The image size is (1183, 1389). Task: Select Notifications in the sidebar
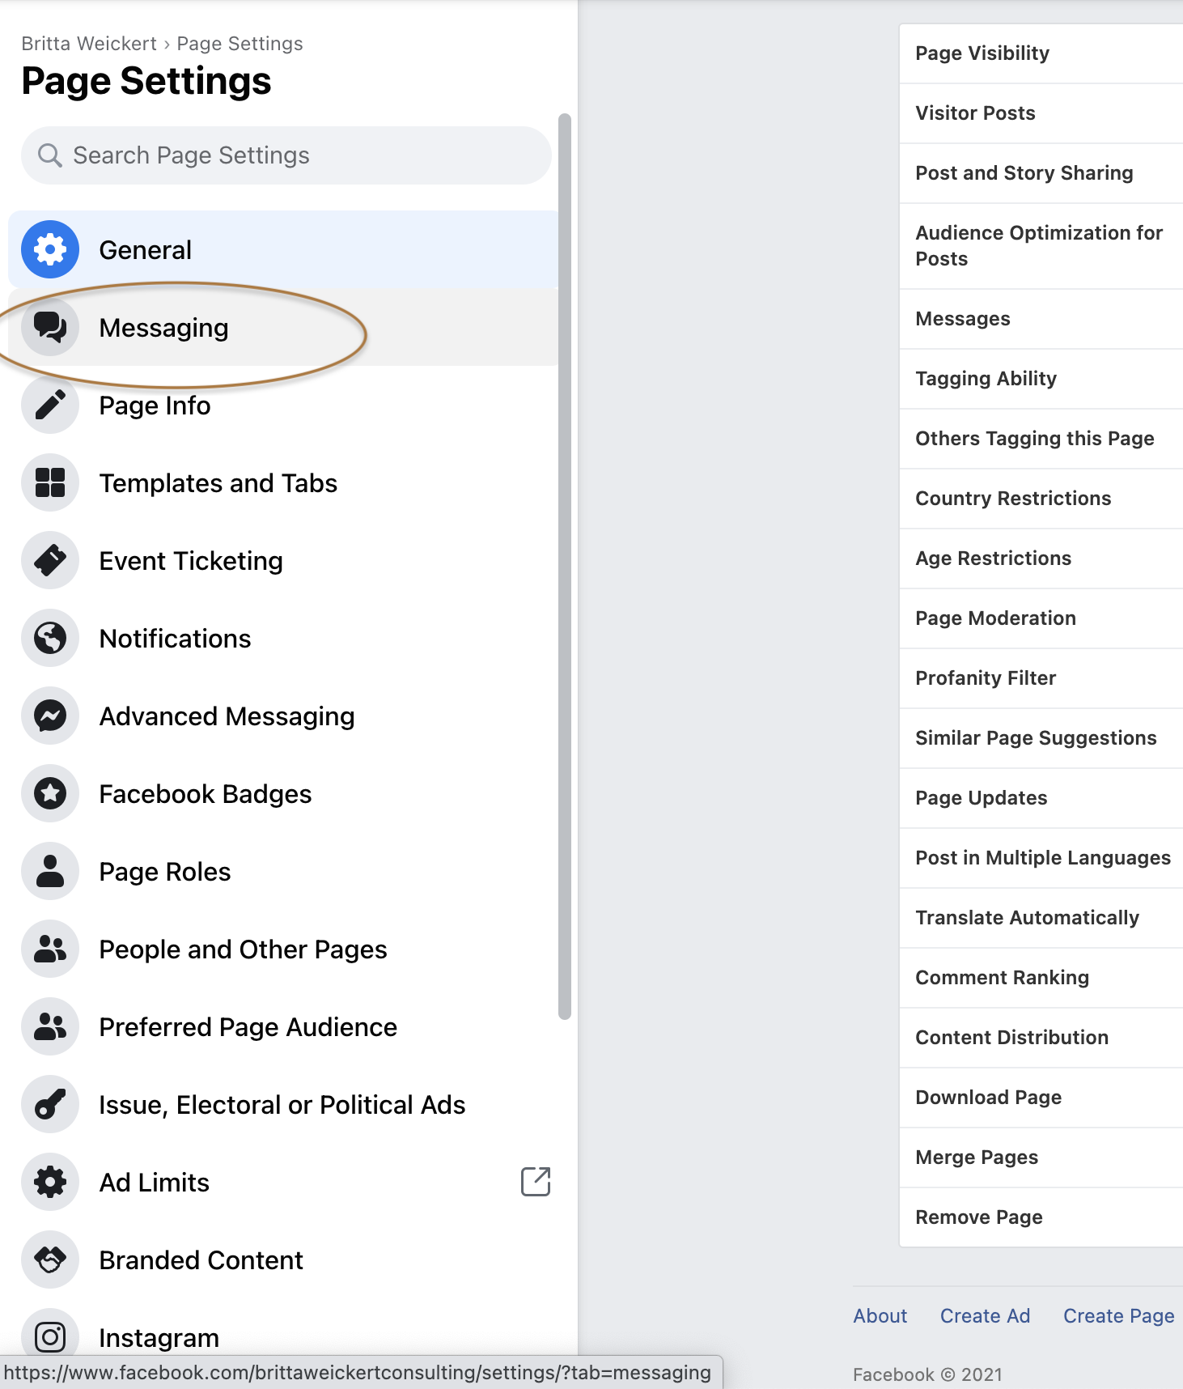click(283, 638)
